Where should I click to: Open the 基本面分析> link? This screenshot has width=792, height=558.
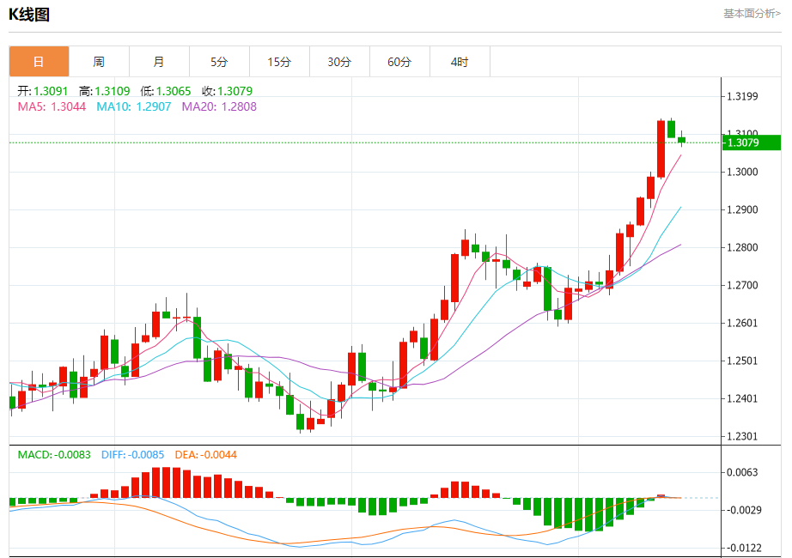752,14
